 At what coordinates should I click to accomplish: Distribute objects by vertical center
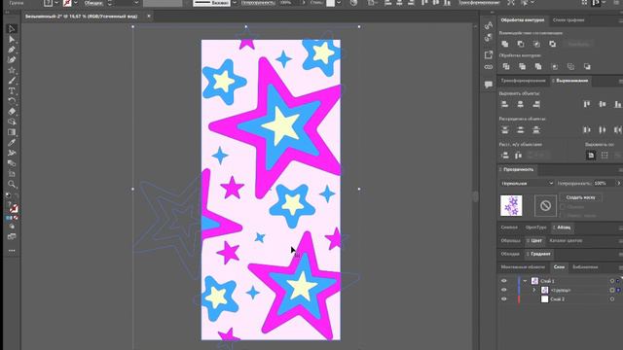point(521,129)
